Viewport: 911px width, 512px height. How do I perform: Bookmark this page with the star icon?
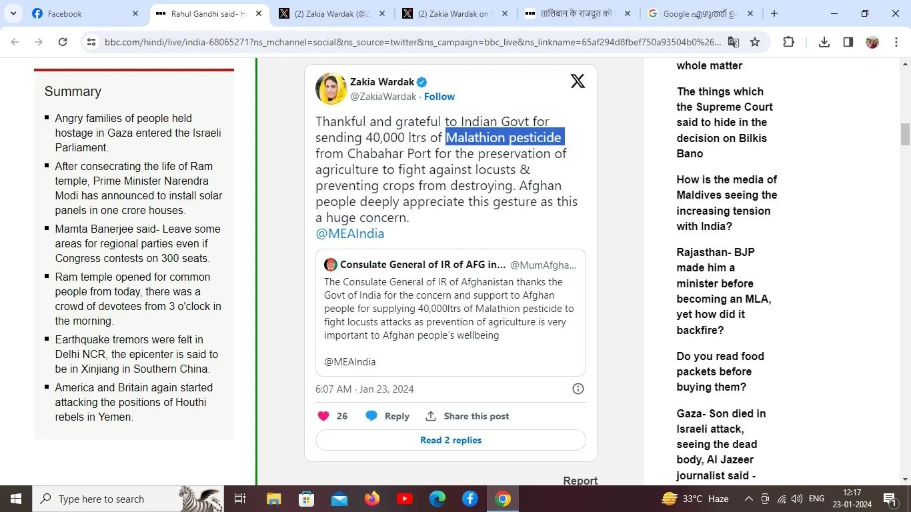point(755,42)
